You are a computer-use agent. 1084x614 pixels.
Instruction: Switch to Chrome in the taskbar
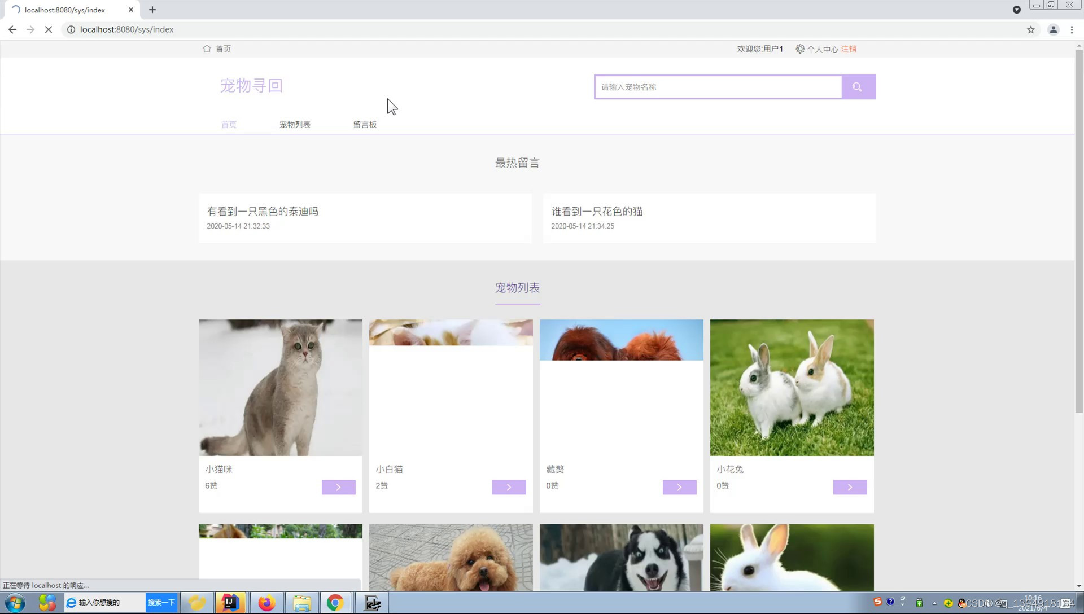(335, 603)
